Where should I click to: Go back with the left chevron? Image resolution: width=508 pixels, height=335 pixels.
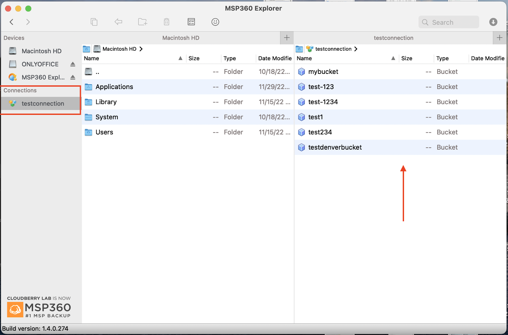click(12, 22)
